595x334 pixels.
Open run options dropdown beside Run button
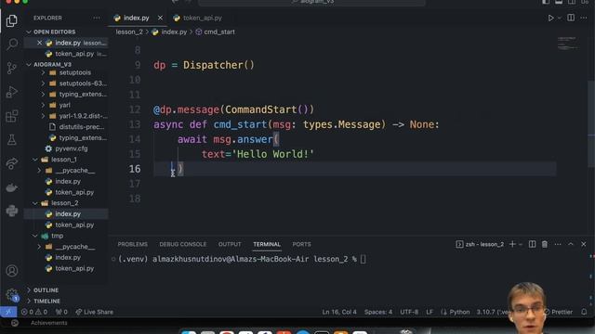[560, 18]
